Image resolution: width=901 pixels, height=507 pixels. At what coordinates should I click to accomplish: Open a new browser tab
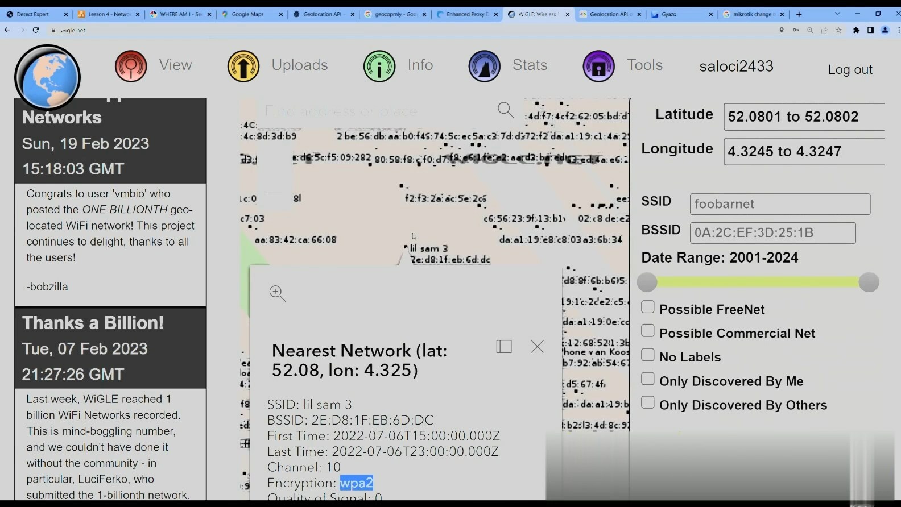(x=799, y=14)
